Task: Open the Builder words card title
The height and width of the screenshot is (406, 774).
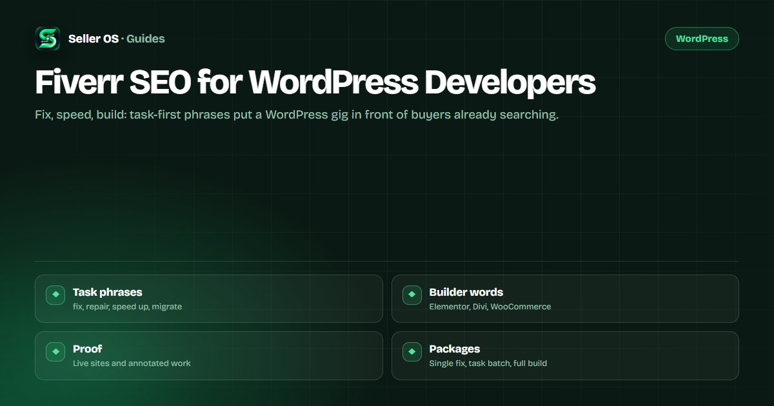Action: click(466, 292)
